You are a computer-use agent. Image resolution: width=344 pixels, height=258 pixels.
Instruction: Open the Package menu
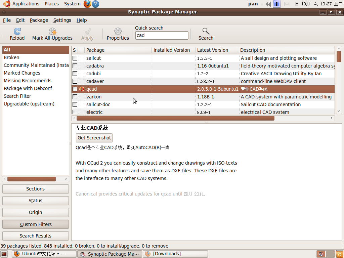pyautogui.click(x=39, y=20)
